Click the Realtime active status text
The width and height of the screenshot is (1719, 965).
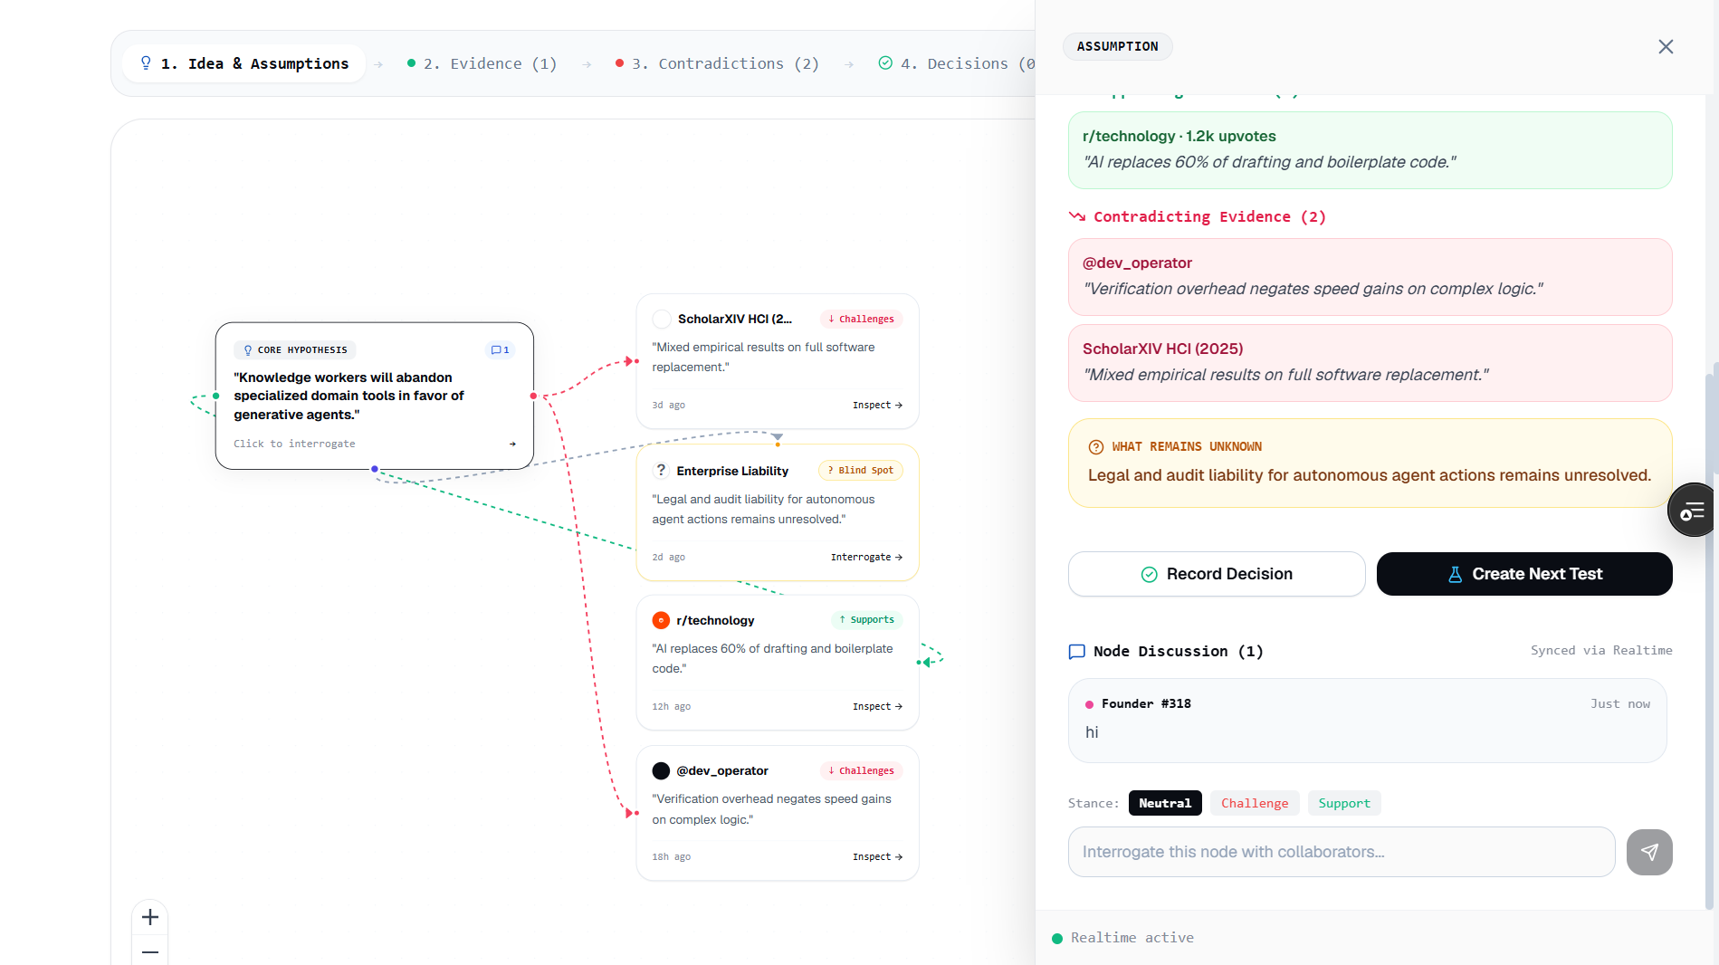pos(1132,938)
